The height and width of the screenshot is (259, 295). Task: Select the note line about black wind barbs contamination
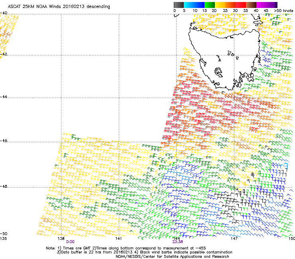(144, 252)
